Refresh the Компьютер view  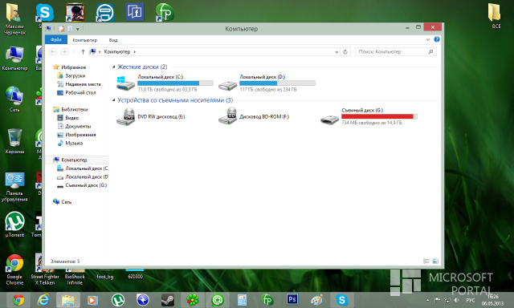tap(345, 51)
